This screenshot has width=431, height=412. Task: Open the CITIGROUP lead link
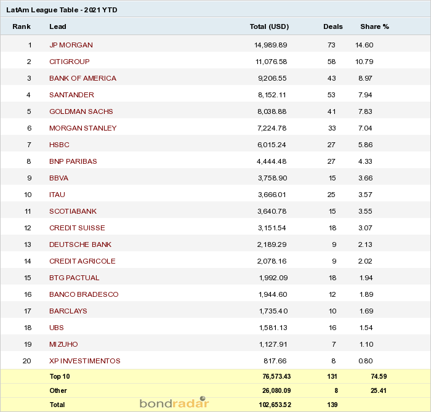pyautogui.click(x=69, y=62)
